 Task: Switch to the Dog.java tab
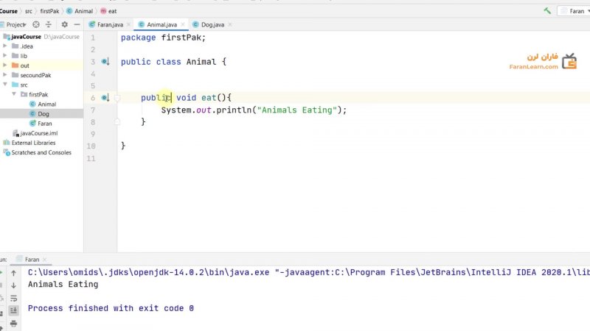click(206, 24)
